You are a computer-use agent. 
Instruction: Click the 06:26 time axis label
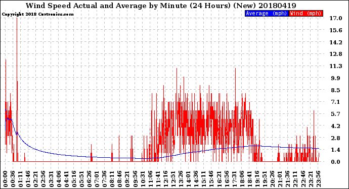click(x=89, y=179)
